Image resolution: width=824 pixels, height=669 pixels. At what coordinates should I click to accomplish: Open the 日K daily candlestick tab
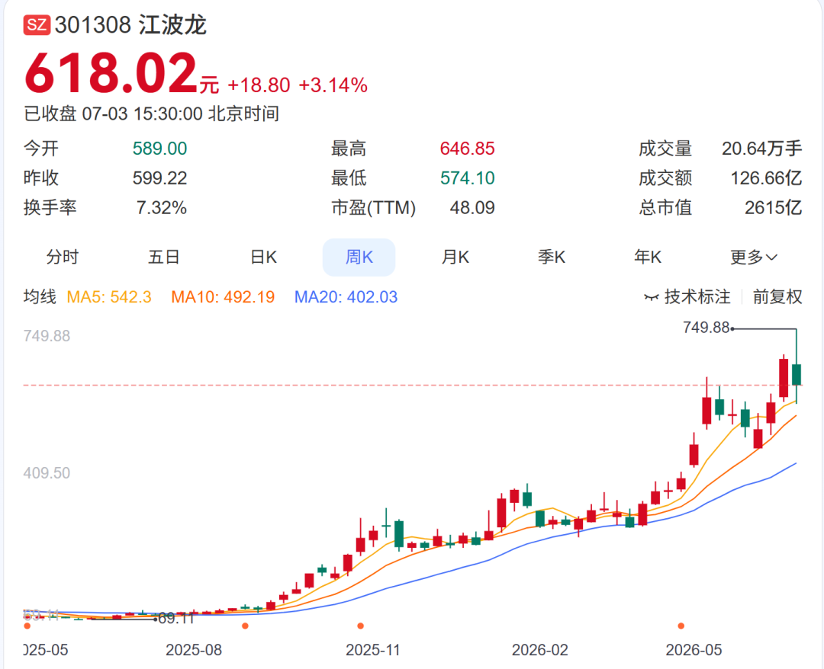coord(263,257)
